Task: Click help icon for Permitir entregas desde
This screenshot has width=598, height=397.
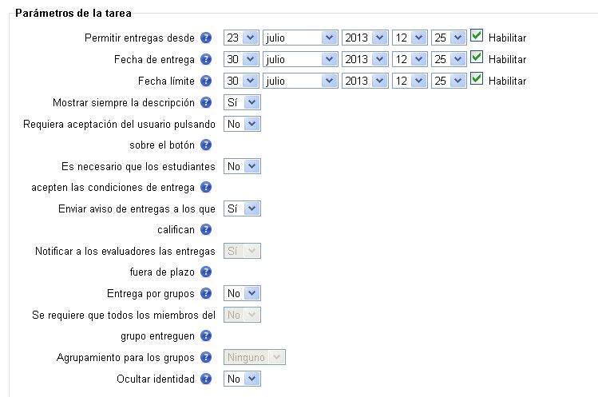Action: click(206, 38)
